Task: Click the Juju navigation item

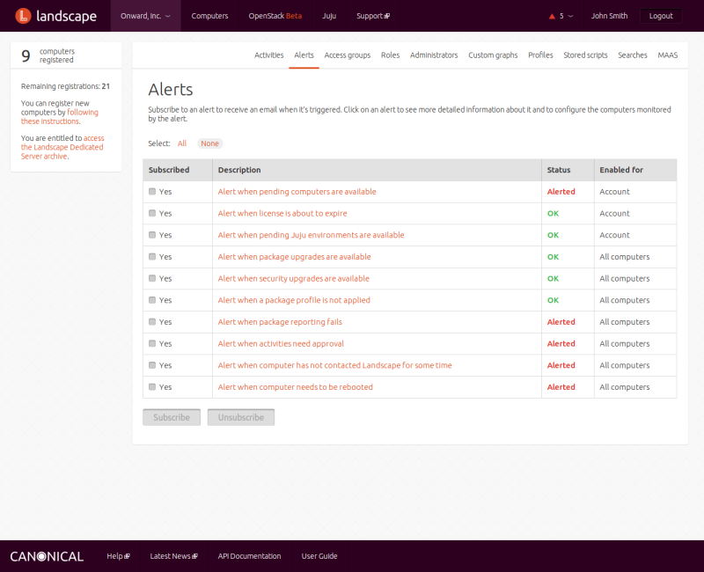Action: pos(329,16)
